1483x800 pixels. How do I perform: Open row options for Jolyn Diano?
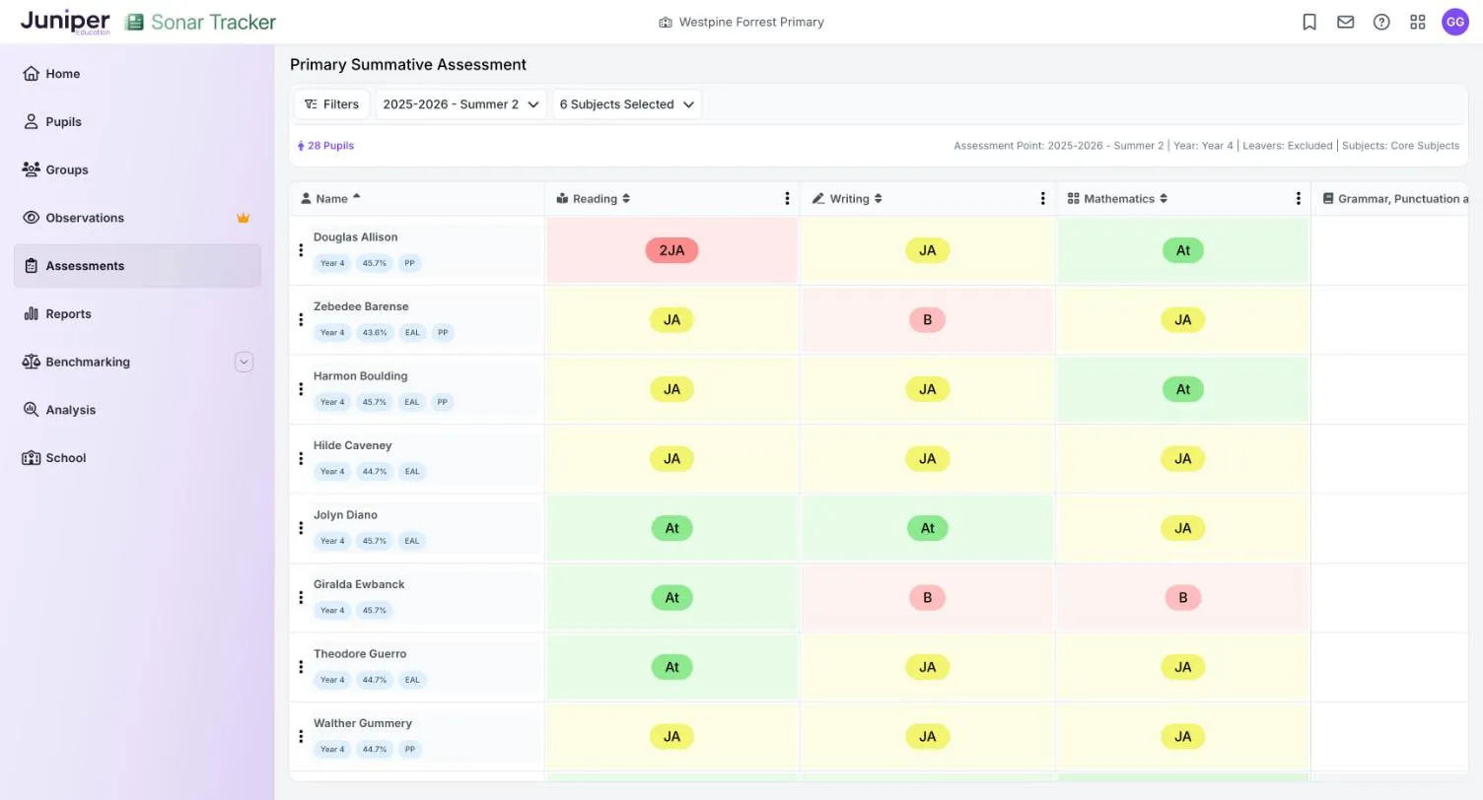[301, 528]
